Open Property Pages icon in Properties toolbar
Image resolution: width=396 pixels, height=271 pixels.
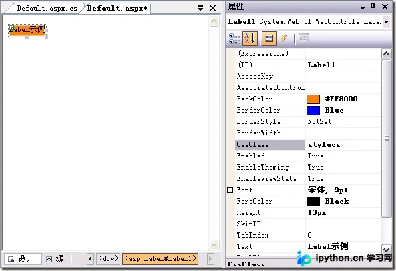click(304, 39)
